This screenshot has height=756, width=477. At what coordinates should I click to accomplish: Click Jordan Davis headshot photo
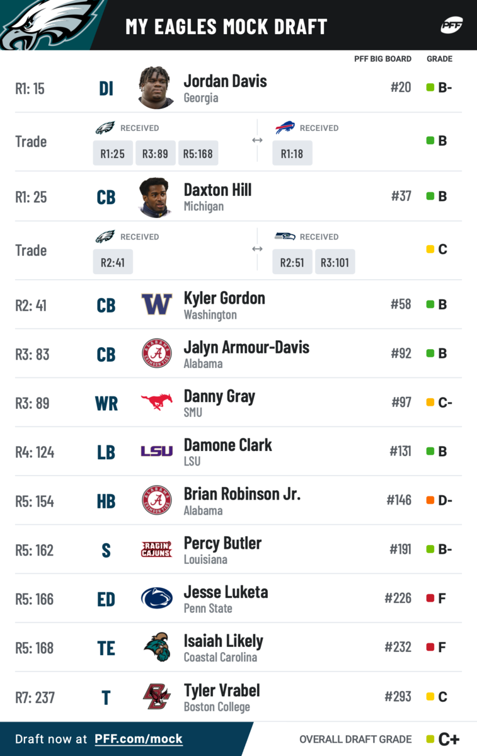click(156, 88)
